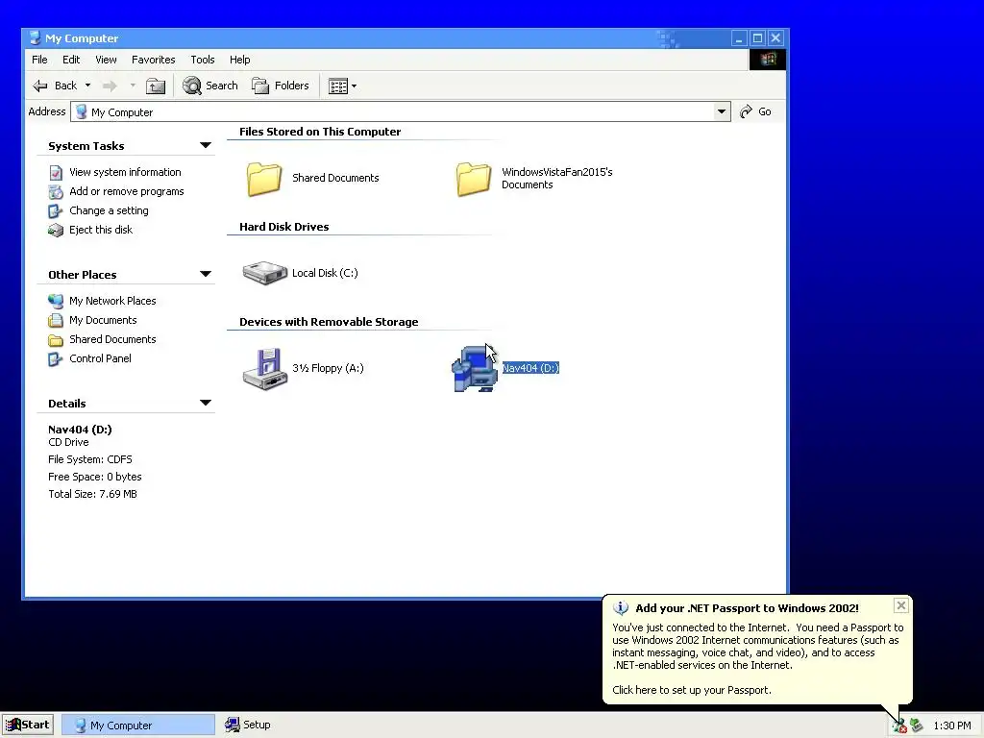Open the Back history dropdown arrow
The image size is (984, 738).
pos(87,86)
